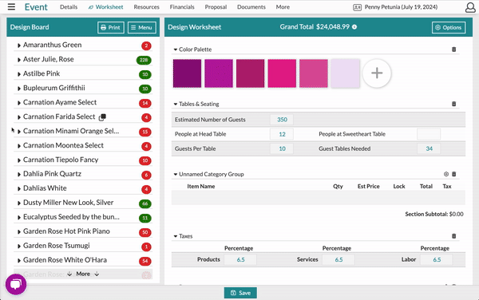Viewport: 479px width, 300px height.
Task: Select the dark purple color swatch
Action: pyautogui.click(x=187, y=73)
